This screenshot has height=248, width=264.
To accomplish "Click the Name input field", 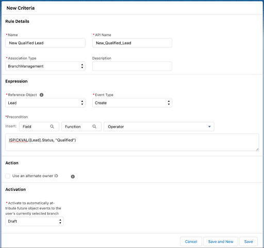I will click(x=45, y=43).
